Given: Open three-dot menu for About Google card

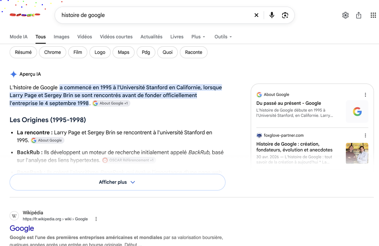Looking at the screenshot, I should coord(365,95).
